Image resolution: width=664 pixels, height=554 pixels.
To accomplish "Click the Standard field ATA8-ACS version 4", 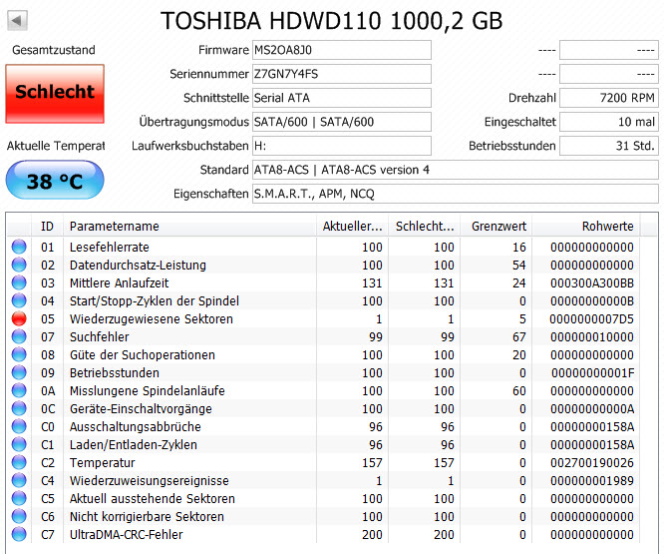I will pos(456,170).
